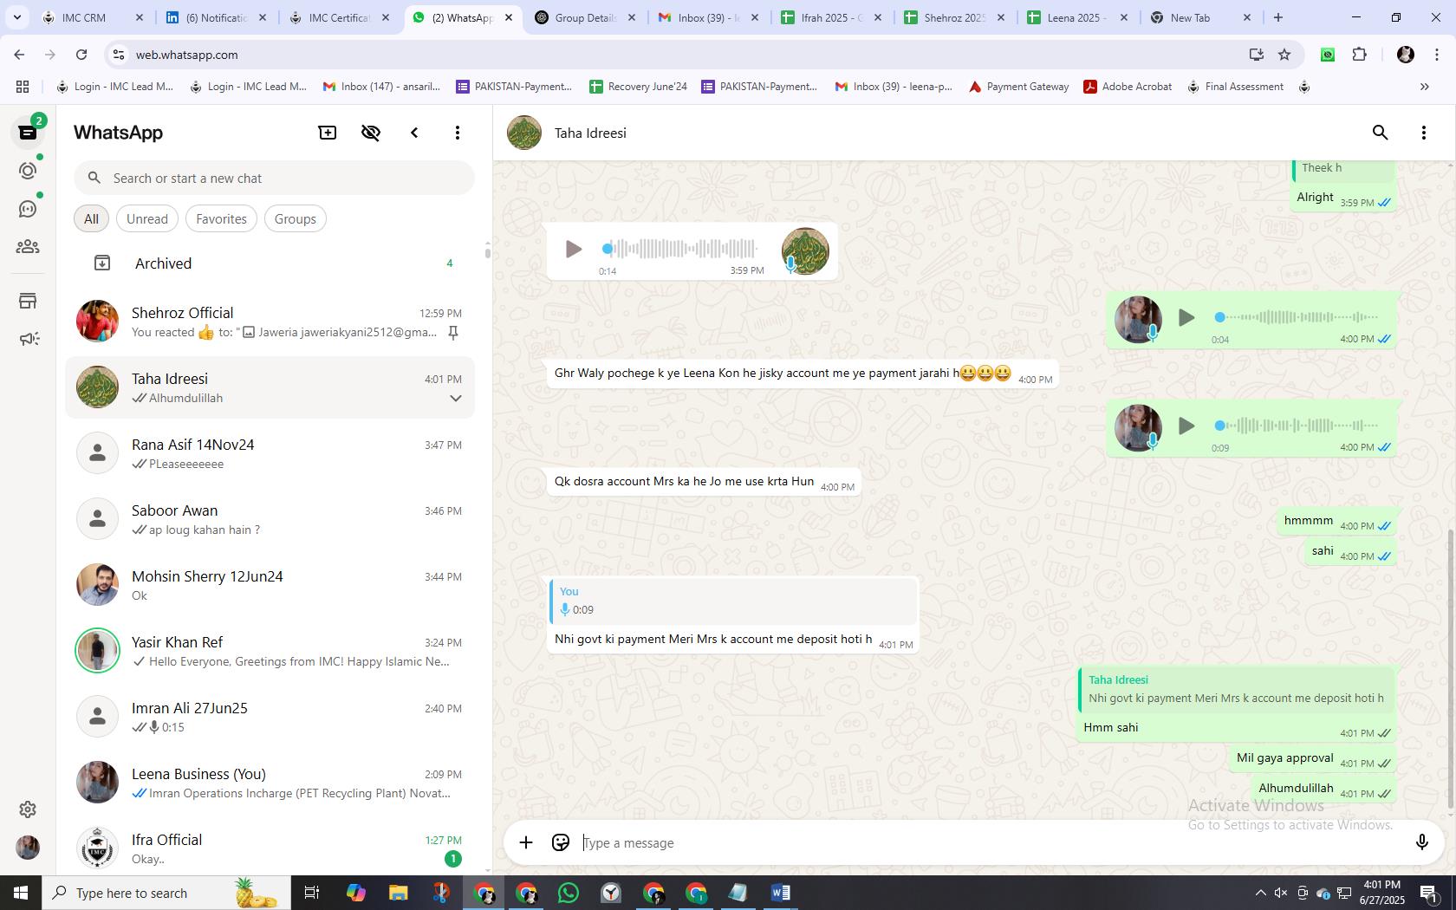Open the chat list three-dot menu
The height and width of the screenshot is (910, 1456).
click(458, 133)
